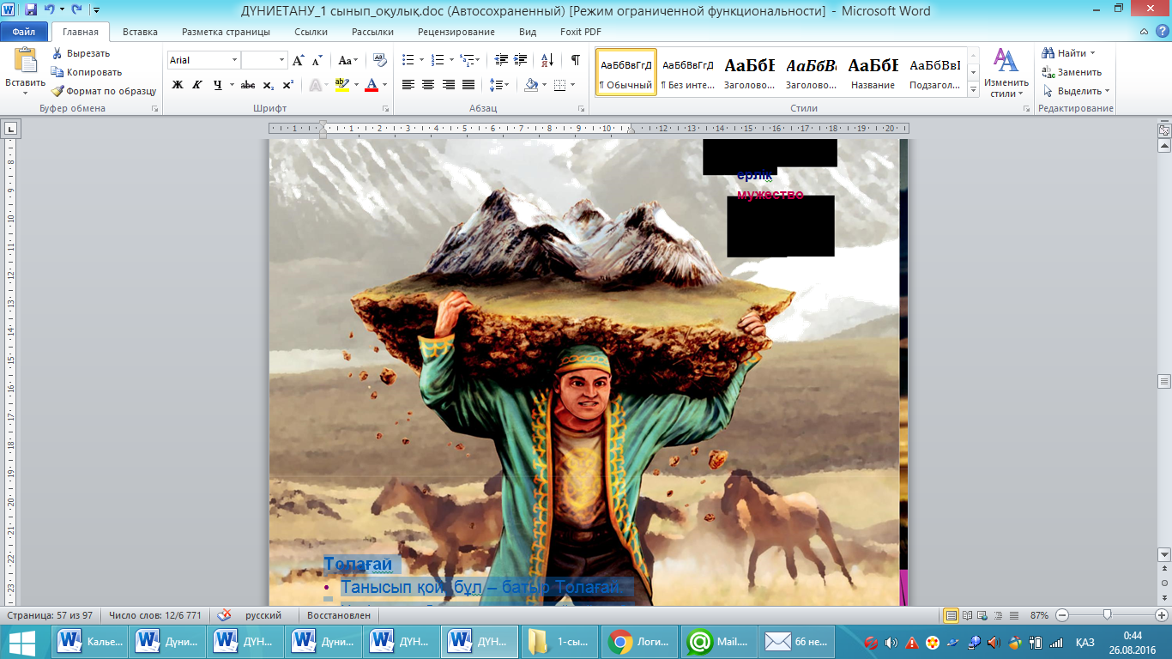Click the Format Painter brush icon
1172x659 pixels.
coord(57,91)
